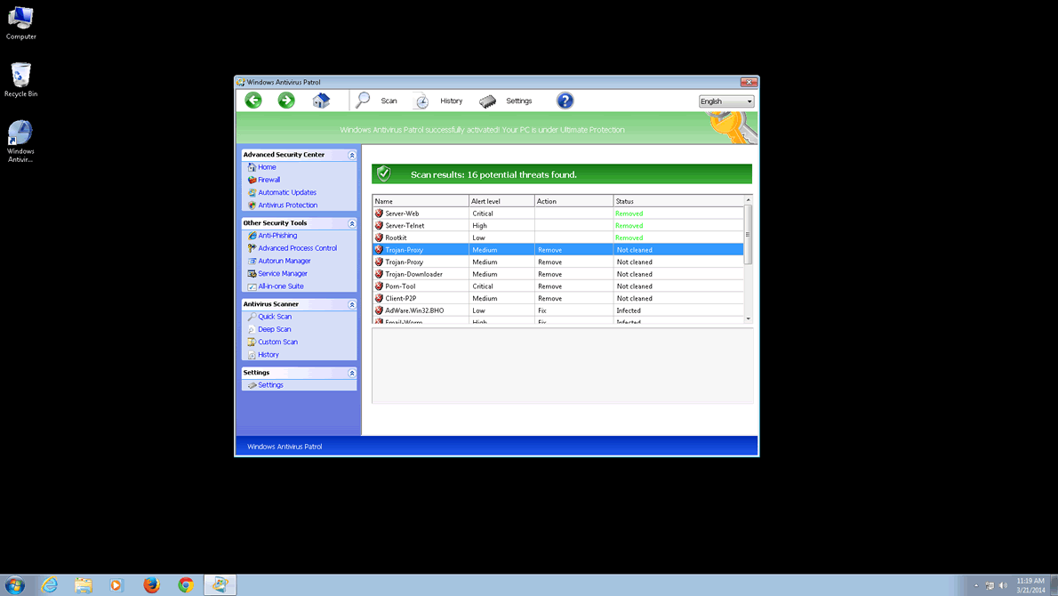This screenshot has width=1058, height=596.
Task: Click the Status column header
Action: [x=677, y=201]
